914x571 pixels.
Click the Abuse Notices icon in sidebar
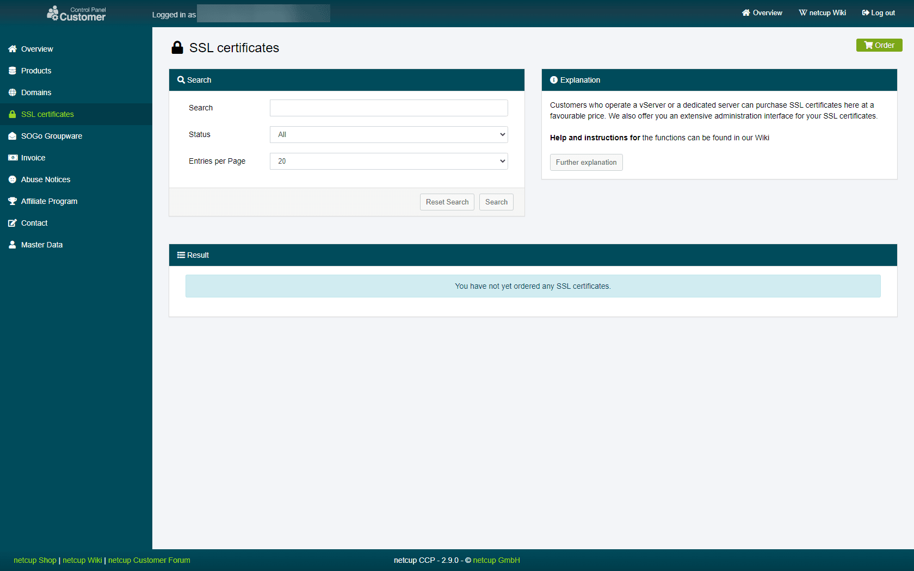click(x=12, y=179)
